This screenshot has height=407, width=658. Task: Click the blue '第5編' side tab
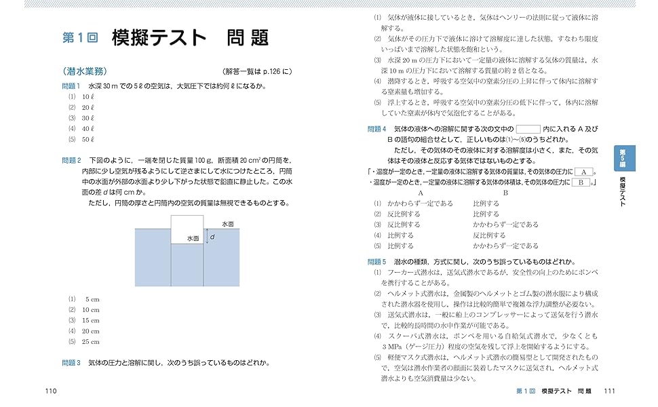[625, 158]
